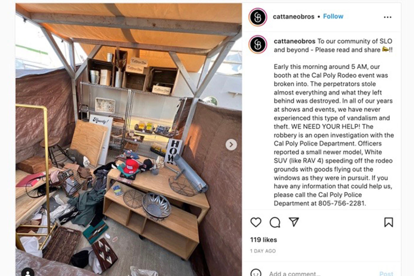Screen dimensions: 414x276
Task: Share post with paper plane icon
Action: pos(294,222)
